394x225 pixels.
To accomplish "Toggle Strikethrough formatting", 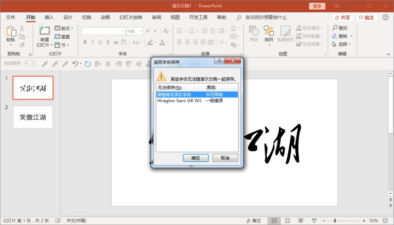I will [x=116, y=42].
